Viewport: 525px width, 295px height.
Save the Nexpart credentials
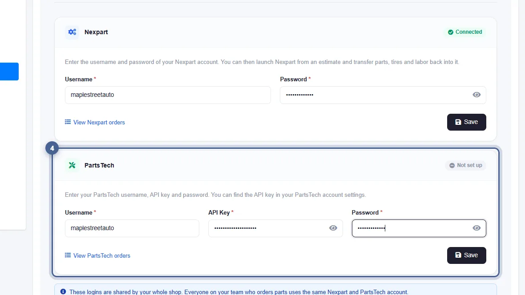[x=466, y=122]
